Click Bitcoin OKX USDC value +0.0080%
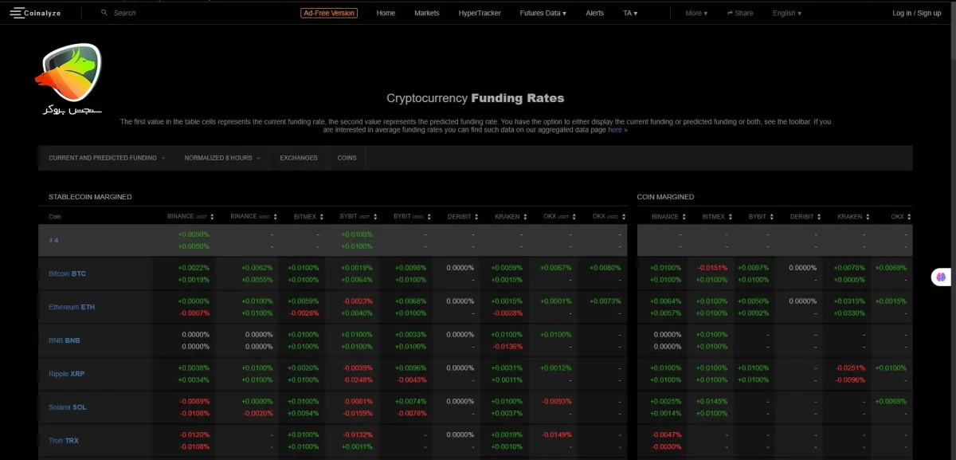The image size is (956, 460). coord(605,268)
